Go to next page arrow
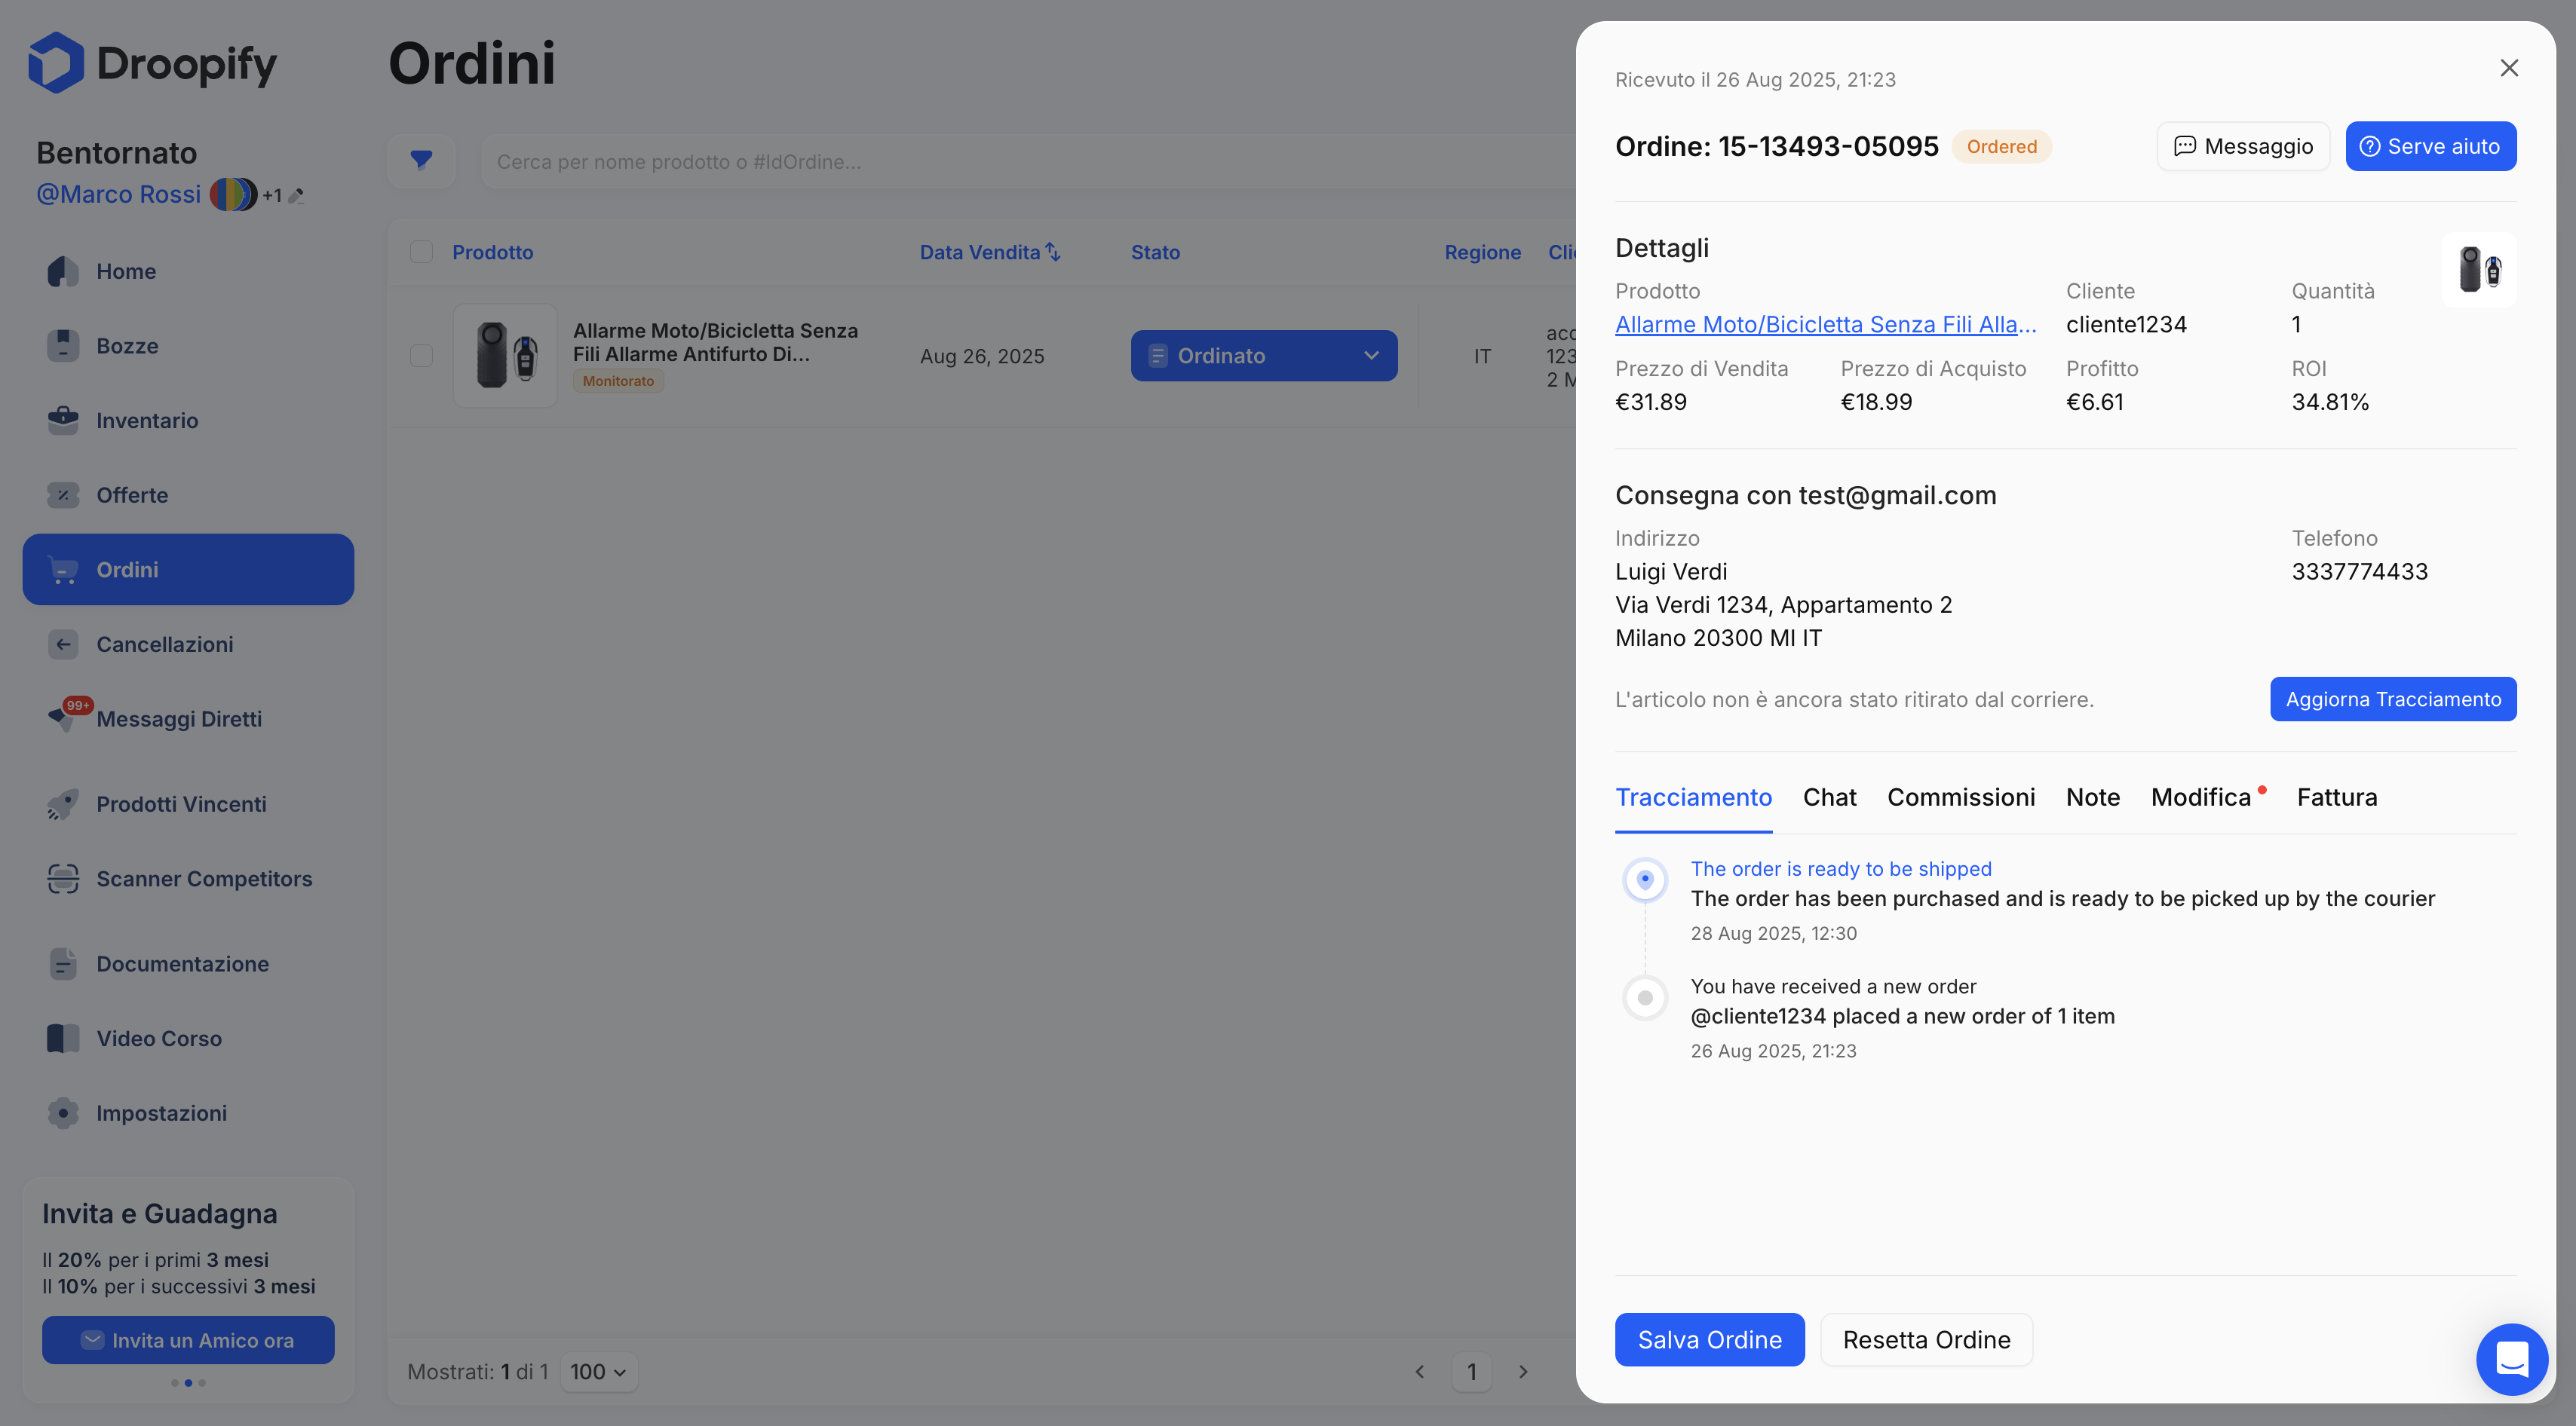The width and height of the screenshot is (2576, 1426). [x=1523, y=1372]
